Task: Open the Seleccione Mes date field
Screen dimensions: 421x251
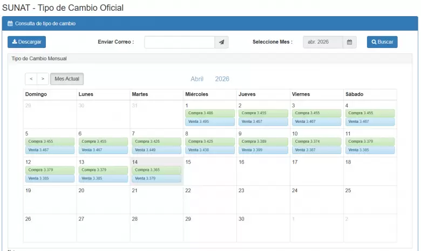Action: pyautogui.click(x=323, y=42)
